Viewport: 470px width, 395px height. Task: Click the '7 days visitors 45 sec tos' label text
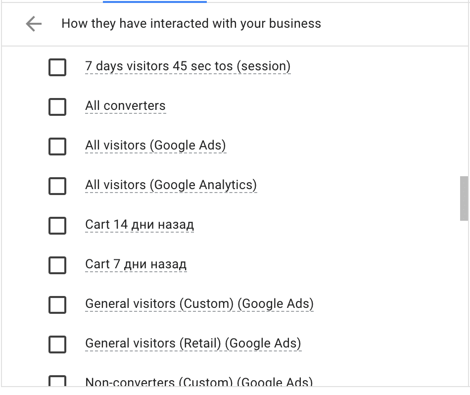188,66
